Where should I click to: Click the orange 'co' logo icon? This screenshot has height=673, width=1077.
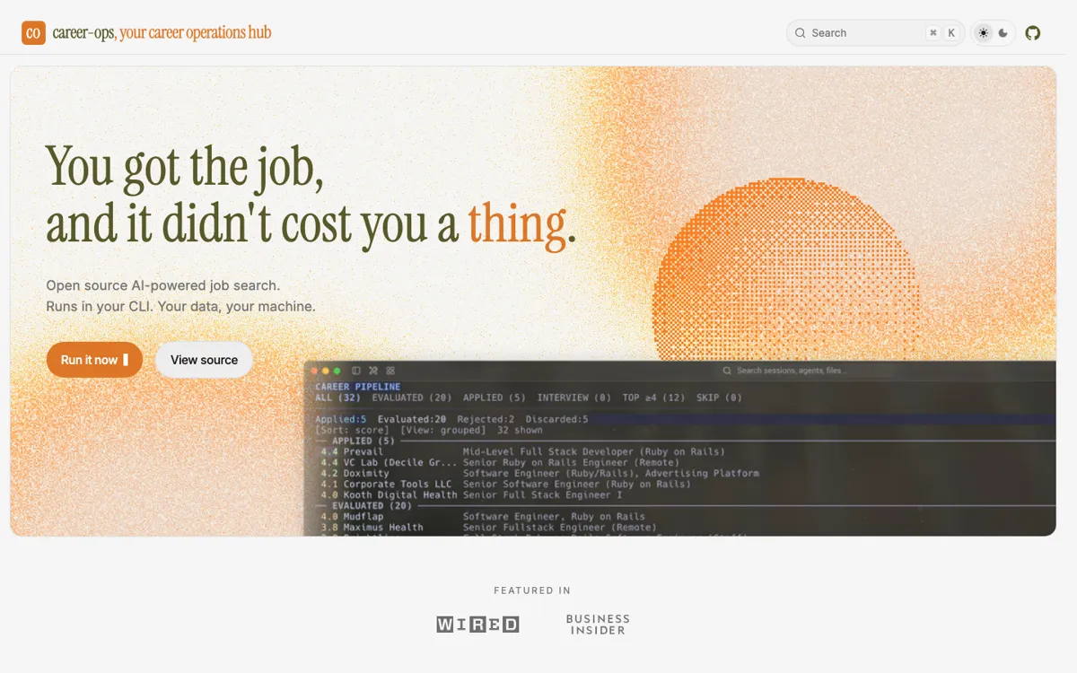tap(33, 33)
